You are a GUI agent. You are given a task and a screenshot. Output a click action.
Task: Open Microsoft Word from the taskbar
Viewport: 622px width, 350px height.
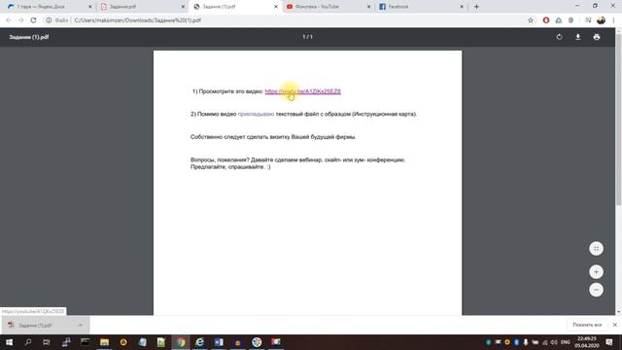[x=219, y=342]
